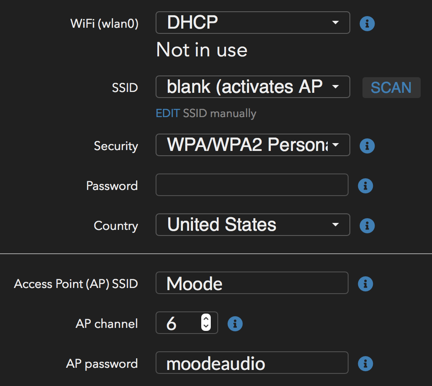Show AP channel info tooltip
Screen dimensions: 432x386
click(235, 324)
